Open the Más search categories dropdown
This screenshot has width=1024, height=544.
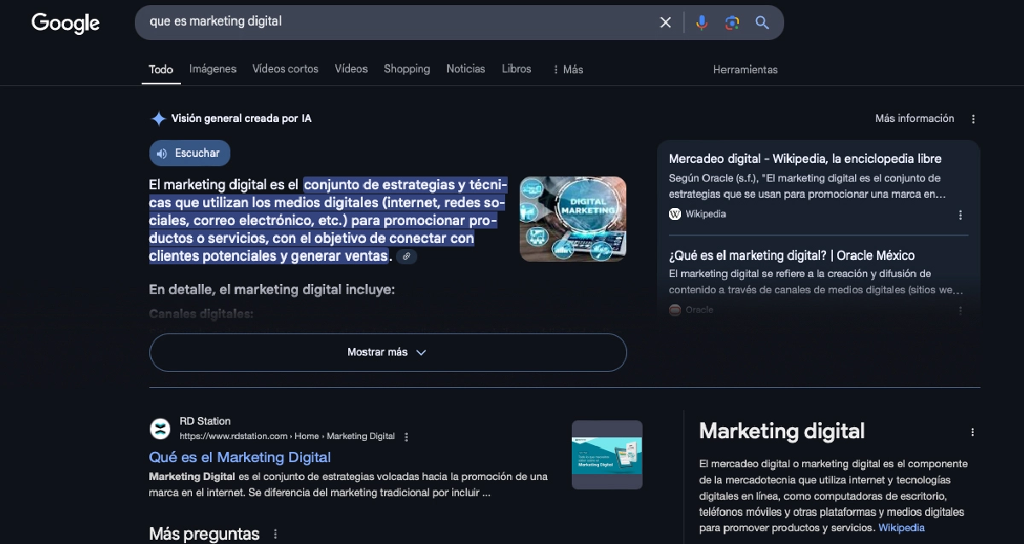point(567,69)
